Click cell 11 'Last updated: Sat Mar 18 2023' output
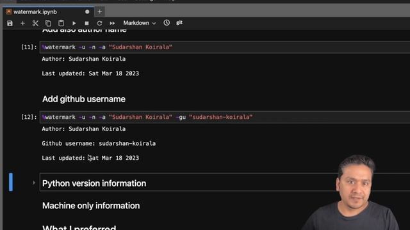Screen dimensions: 410x230 [90, 73]
